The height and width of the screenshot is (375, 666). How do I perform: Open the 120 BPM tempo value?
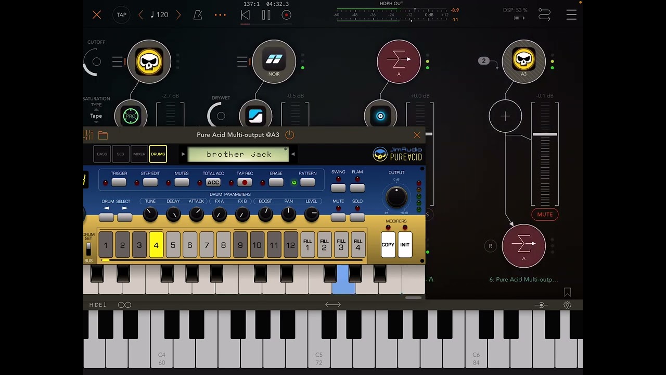click(159, 15)
